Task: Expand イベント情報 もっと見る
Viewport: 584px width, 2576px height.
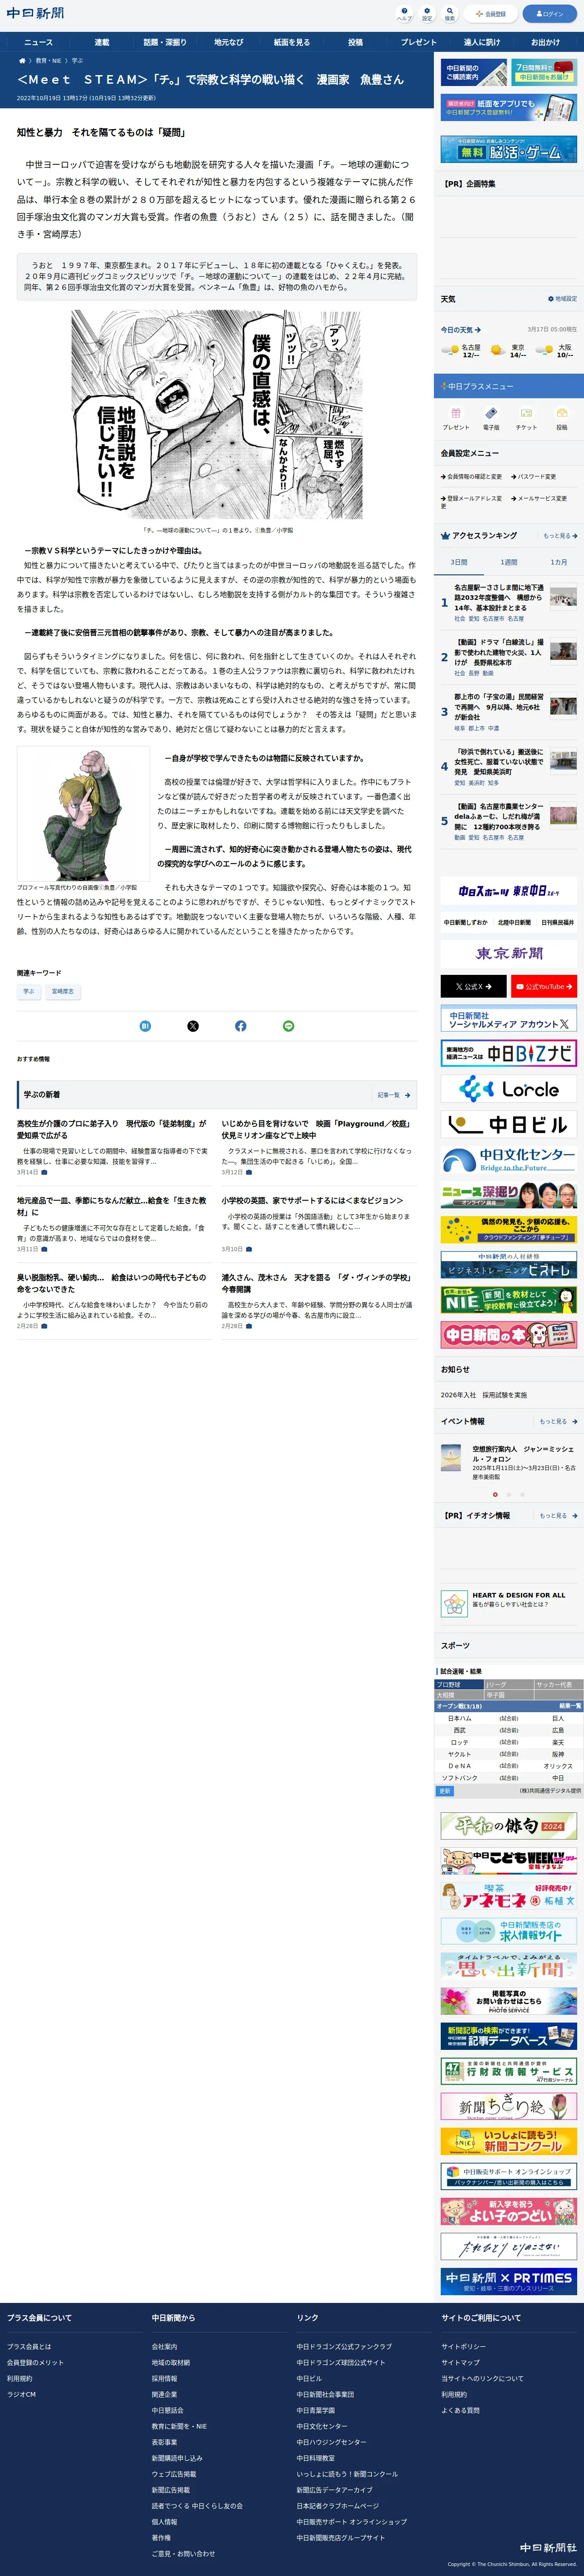Action: click(558, 1421)
